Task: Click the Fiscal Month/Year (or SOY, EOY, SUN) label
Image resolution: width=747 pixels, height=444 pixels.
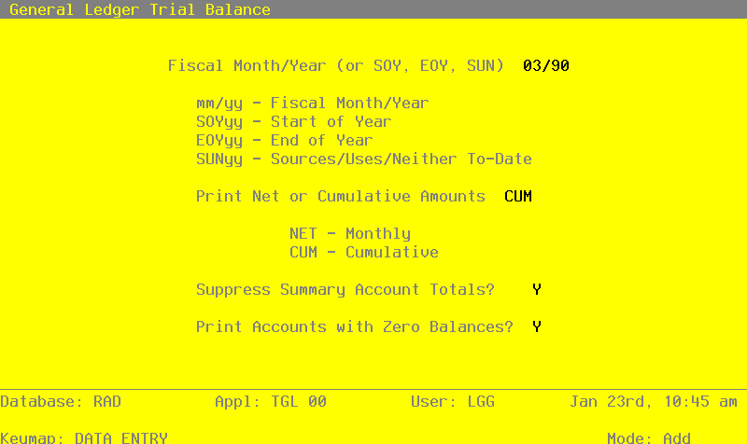Action: coord(336,65)
